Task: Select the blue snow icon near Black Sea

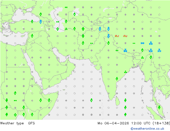Action: [x=41, y=22]
